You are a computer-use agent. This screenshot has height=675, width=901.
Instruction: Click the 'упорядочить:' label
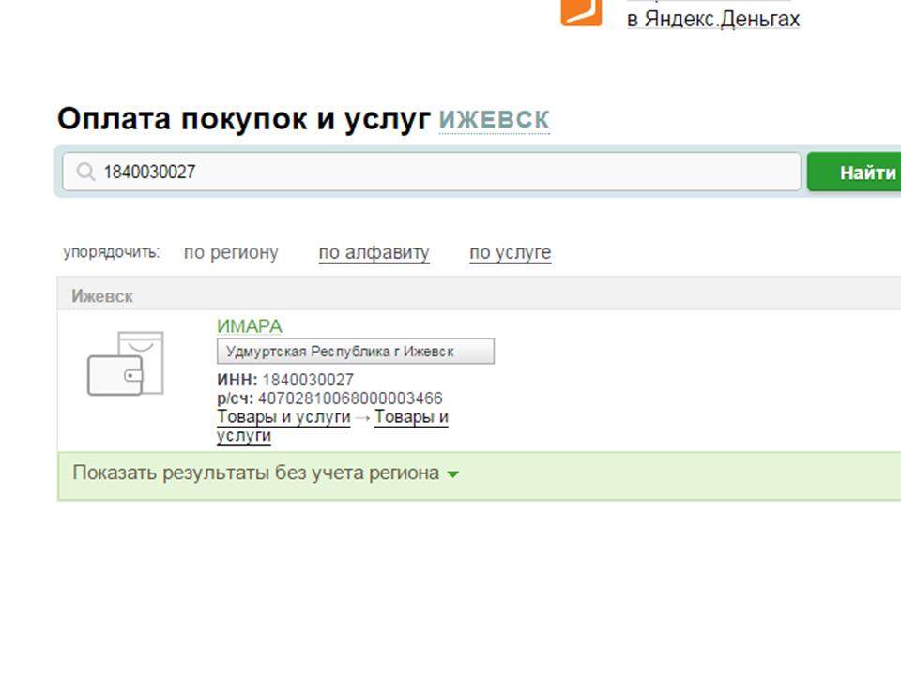112,252
